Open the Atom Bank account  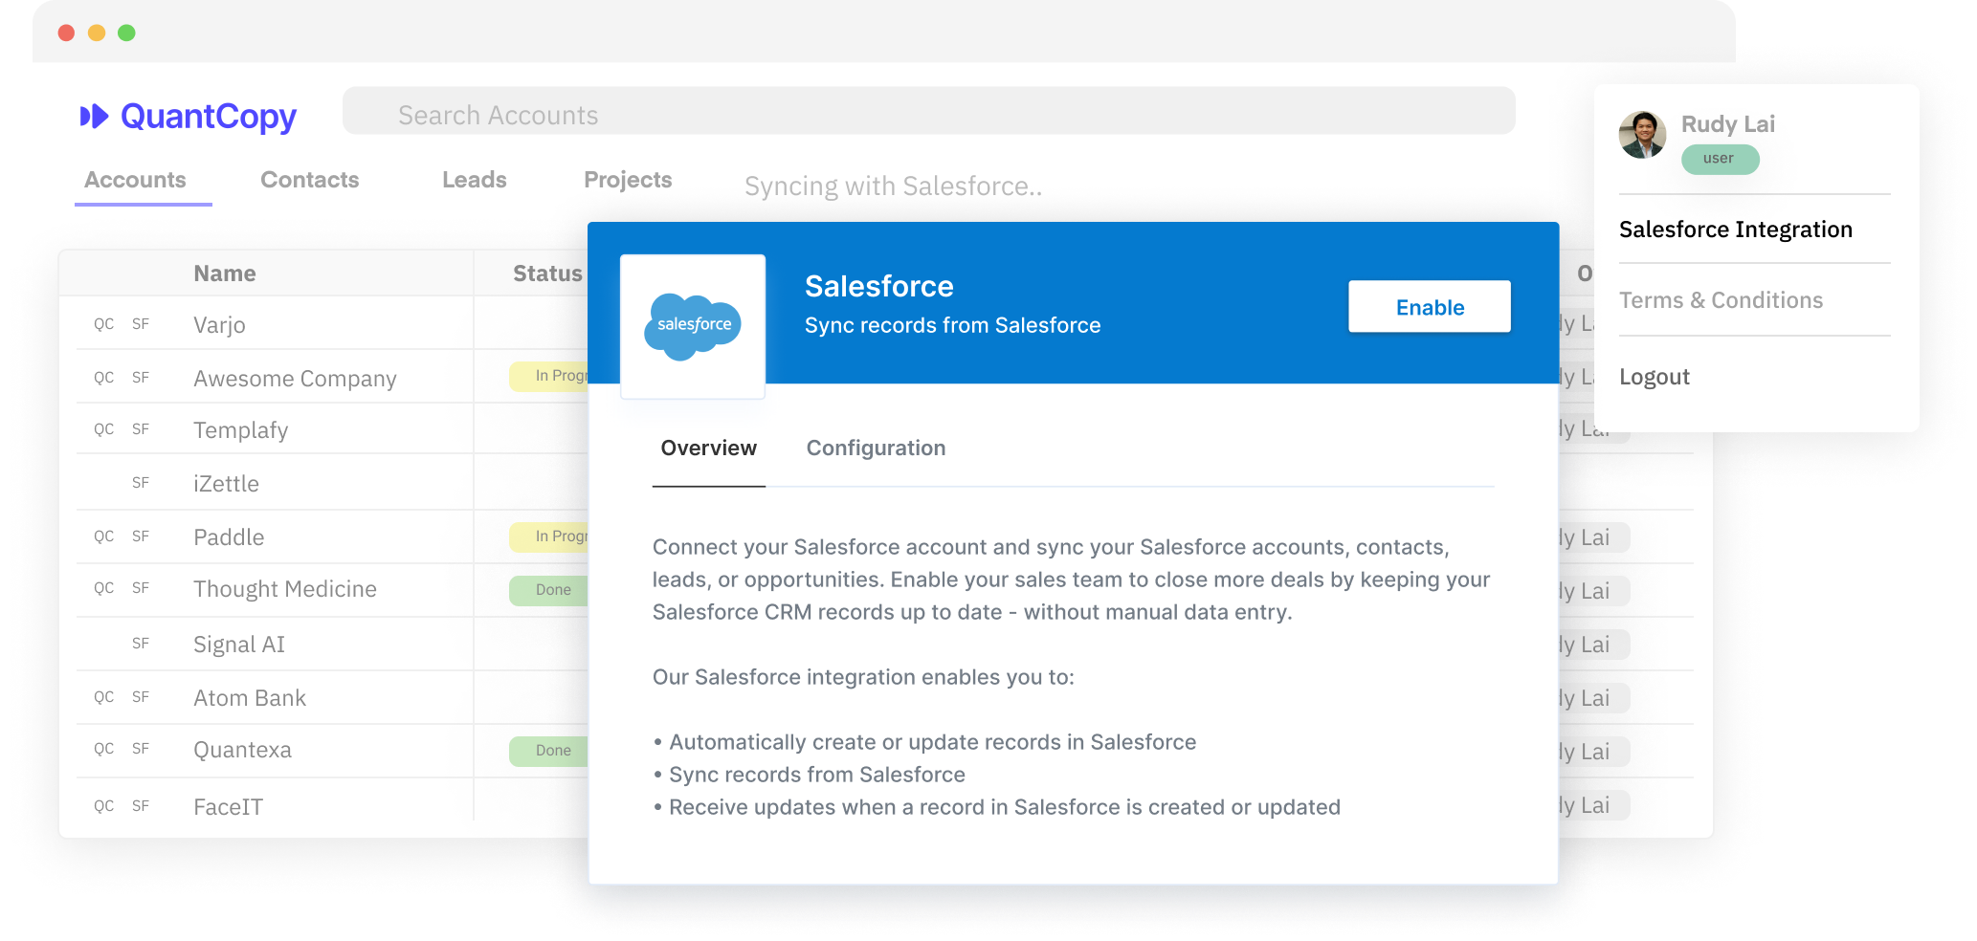[x=250, y=698]
